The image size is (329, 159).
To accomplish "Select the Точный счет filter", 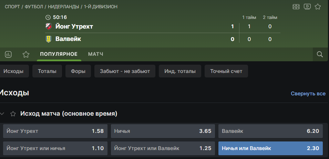I will click(226, 71).
